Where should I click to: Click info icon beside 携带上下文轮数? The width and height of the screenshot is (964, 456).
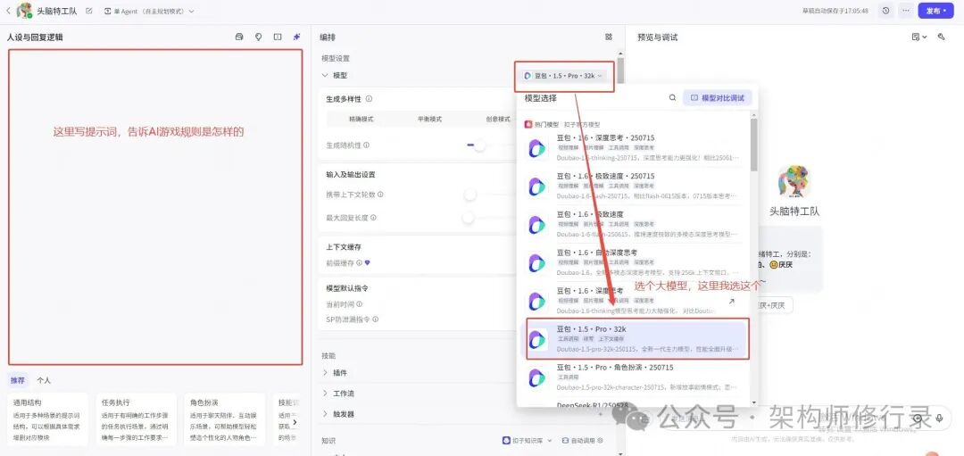coord(380,195)
